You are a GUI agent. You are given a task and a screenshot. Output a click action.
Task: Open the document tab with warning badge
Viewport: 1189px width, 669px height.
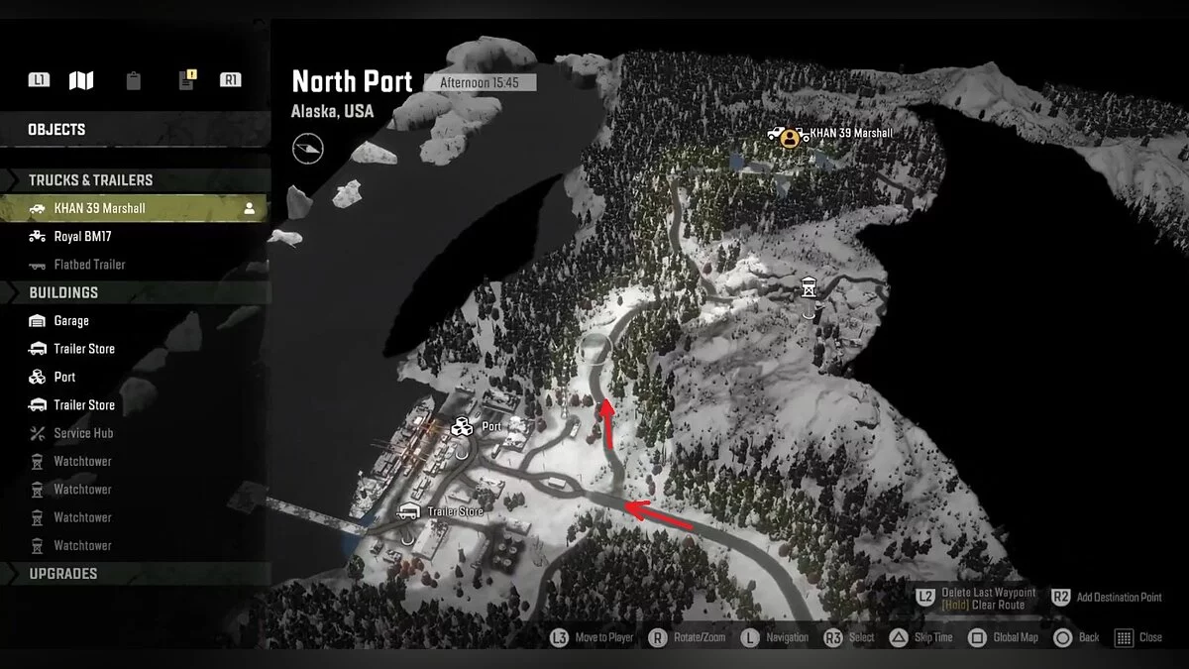(x=186, y=80)
